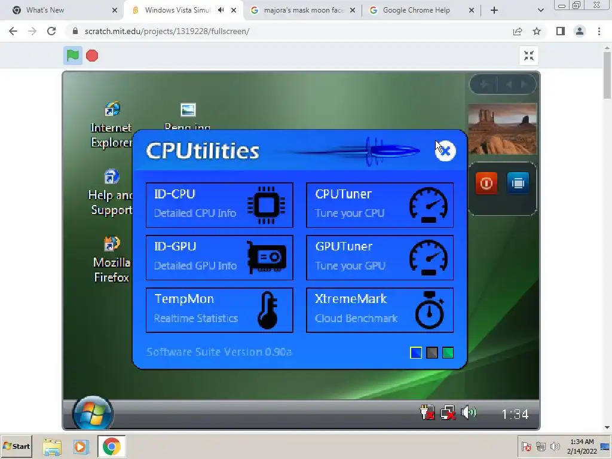Viewport: 612px width, 459px height.
Task: Open ID-GPU detailed GPU info tile
Action: [x=219, y=258]
